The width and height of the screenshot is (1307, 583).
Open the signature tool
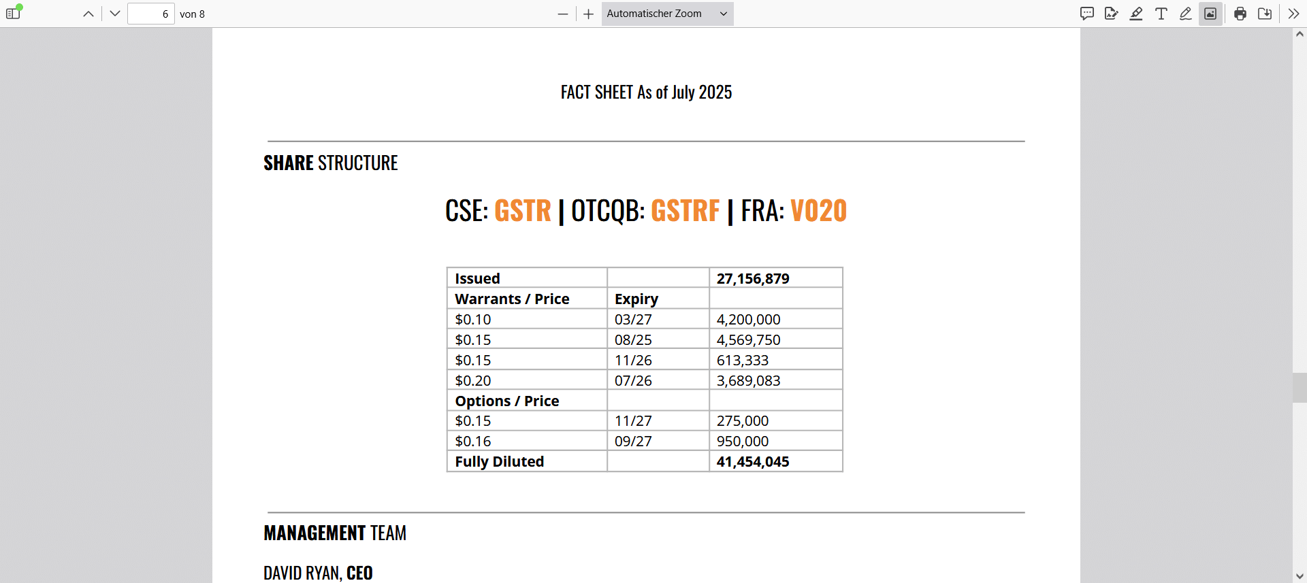tap(1112, 14)
